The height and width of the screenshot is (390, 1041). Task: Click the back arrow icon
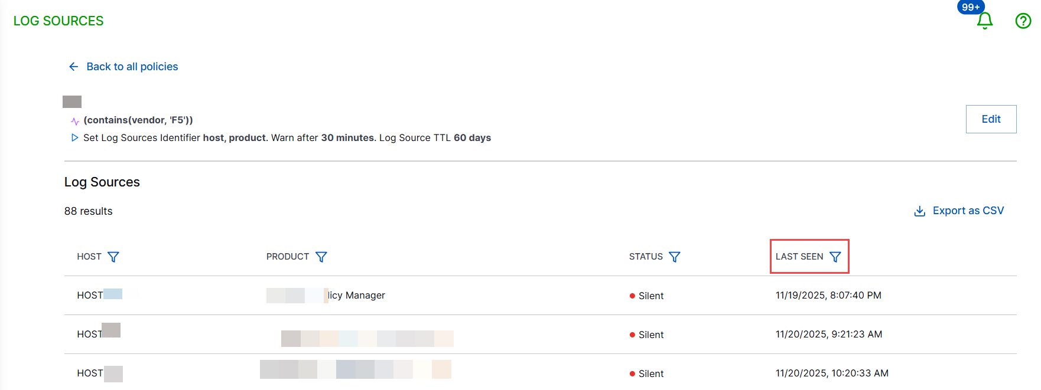(74, 67)
